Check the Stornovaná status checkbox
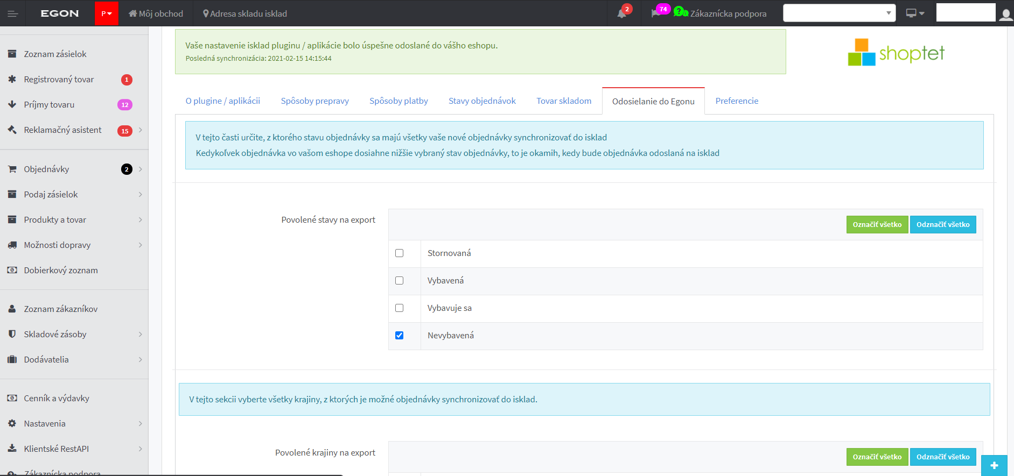The height and width of the screenshot is (476, 1014). coord(399,253)
